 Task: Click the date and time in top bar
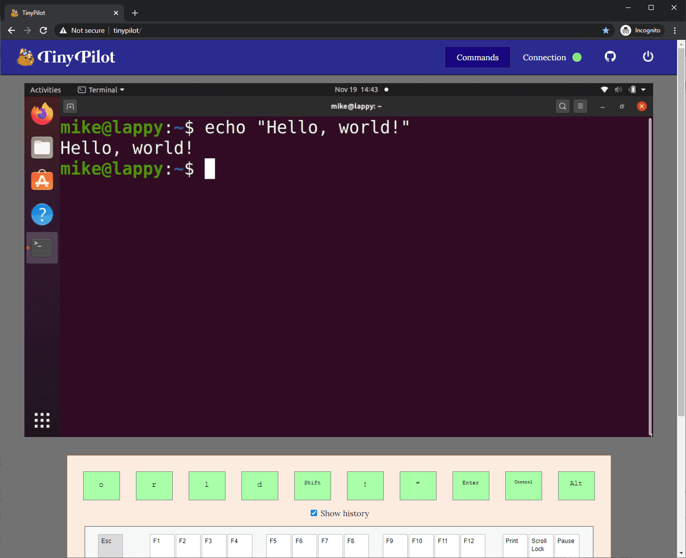click(356, 90)
